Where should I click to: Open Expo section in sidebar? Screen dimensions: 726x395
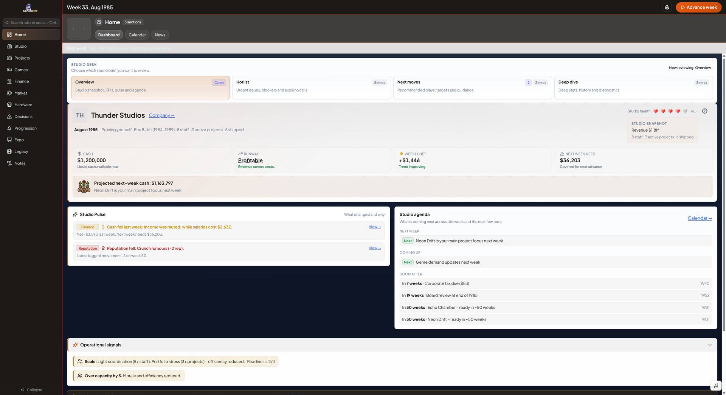(19, 140)
